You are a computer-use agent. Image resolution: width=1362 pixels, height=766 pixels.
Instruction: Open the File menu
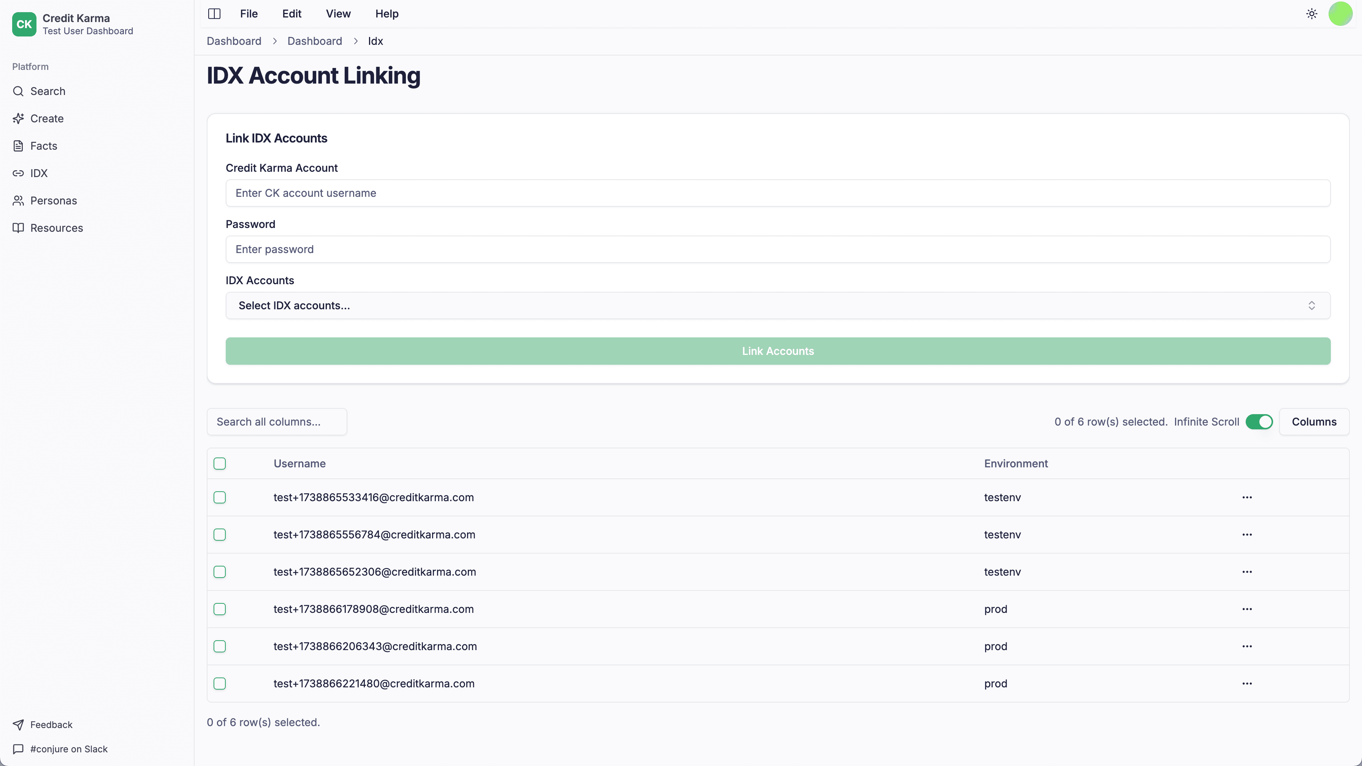(249, 13)
